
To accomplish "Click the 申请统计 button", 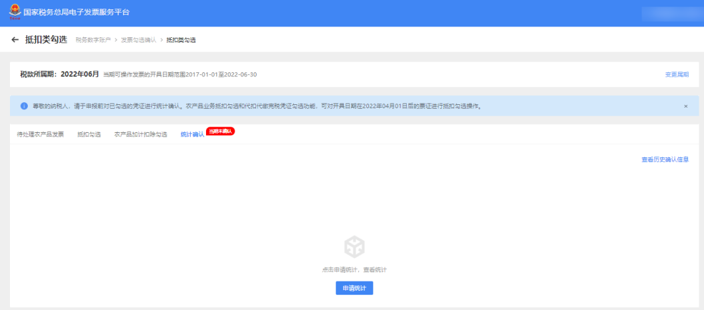I will [354, 288].
